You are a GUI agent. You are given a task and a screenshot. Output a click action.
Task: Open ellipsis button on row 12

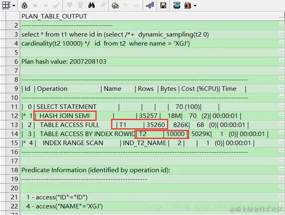point(282,115)
